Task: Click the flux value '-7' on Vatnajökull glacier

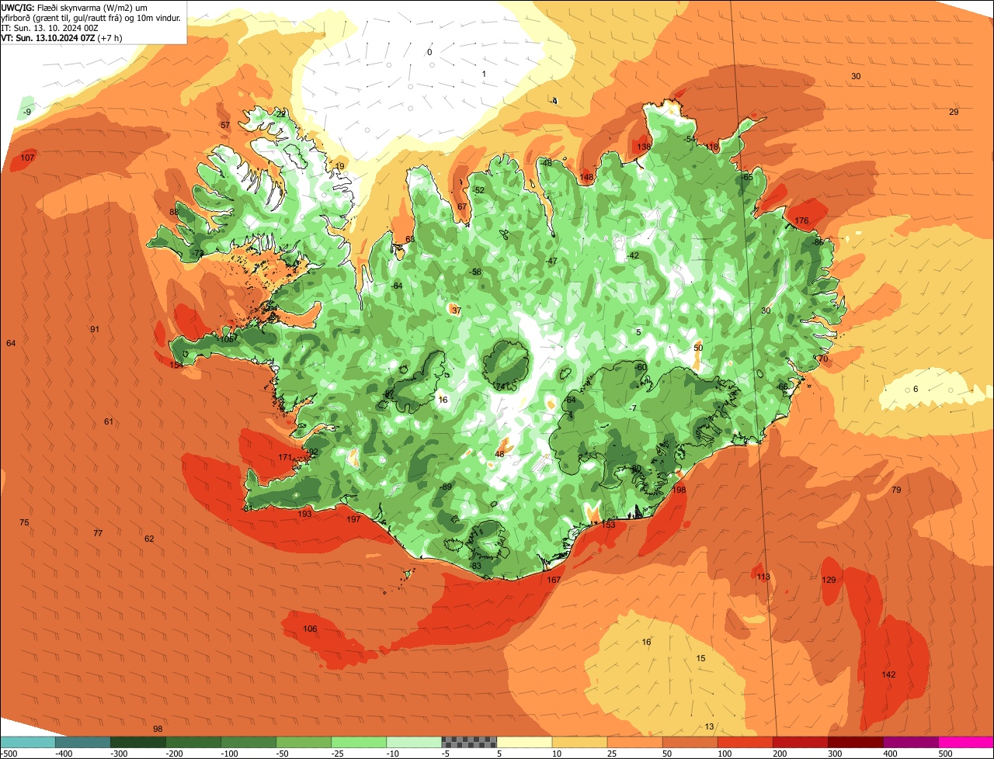Action: pyautogui.click(x=634, y=409)
